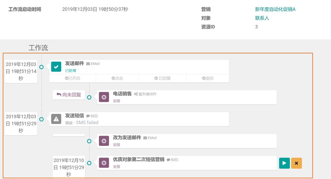331x179 pixels.
Task: Click the warning triangle icon on 发送短信
Action: pos(56,119)
